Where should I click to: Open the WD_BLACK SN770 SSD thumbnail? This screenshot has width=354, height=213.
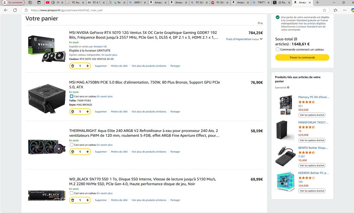pyautogui.click(x=47, y=195)
